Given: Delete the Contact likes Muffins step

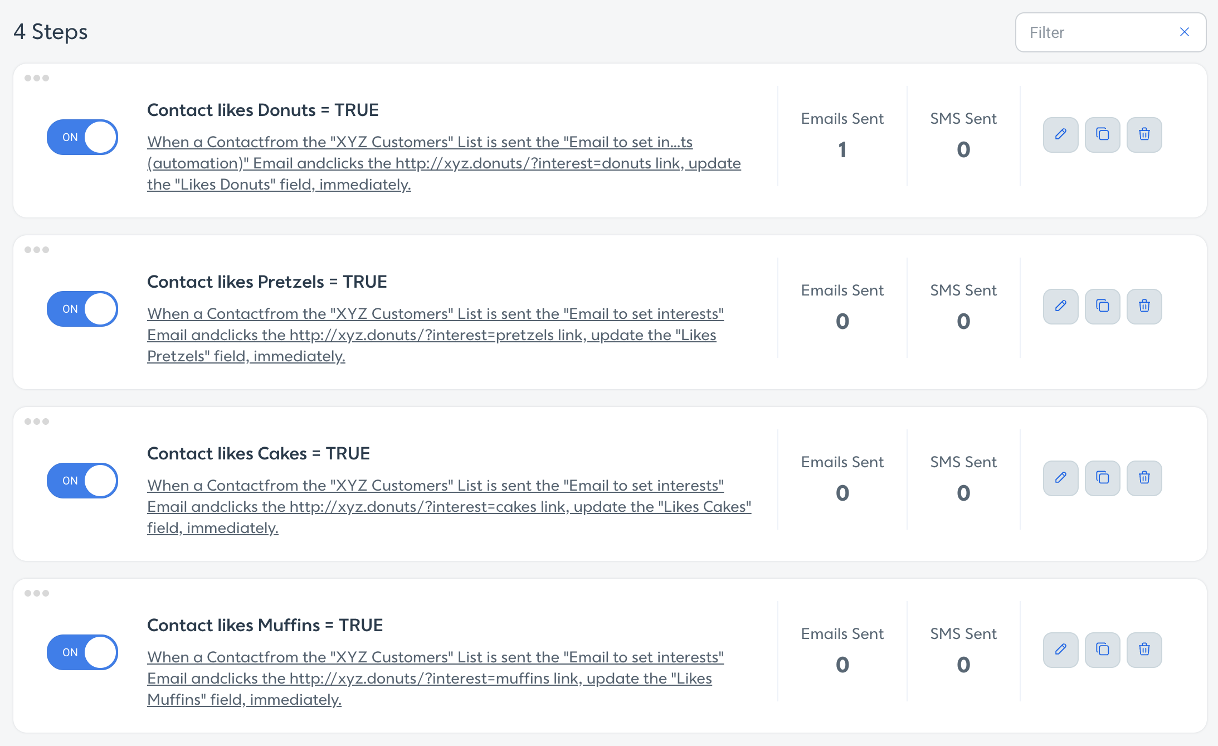Looking at the screenshot, I should coord(1144,650).
